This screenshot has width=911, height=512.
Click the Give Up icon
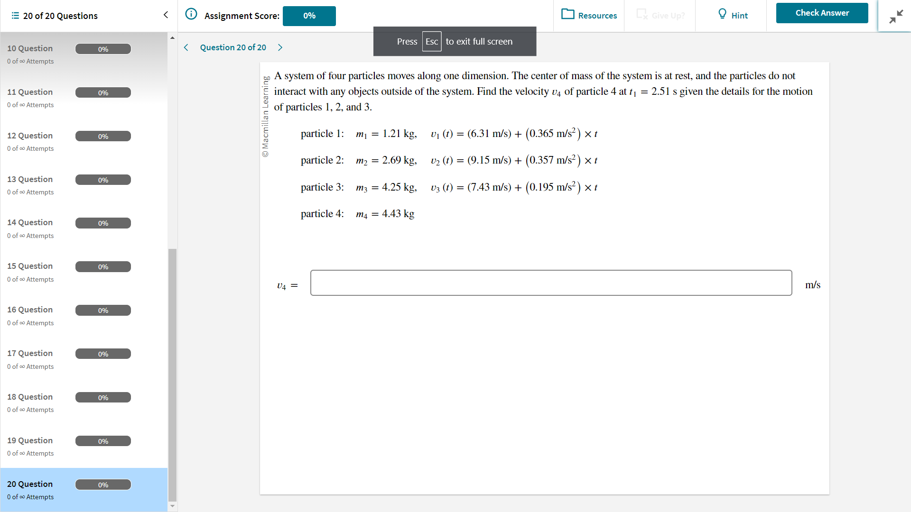(642, 14)
